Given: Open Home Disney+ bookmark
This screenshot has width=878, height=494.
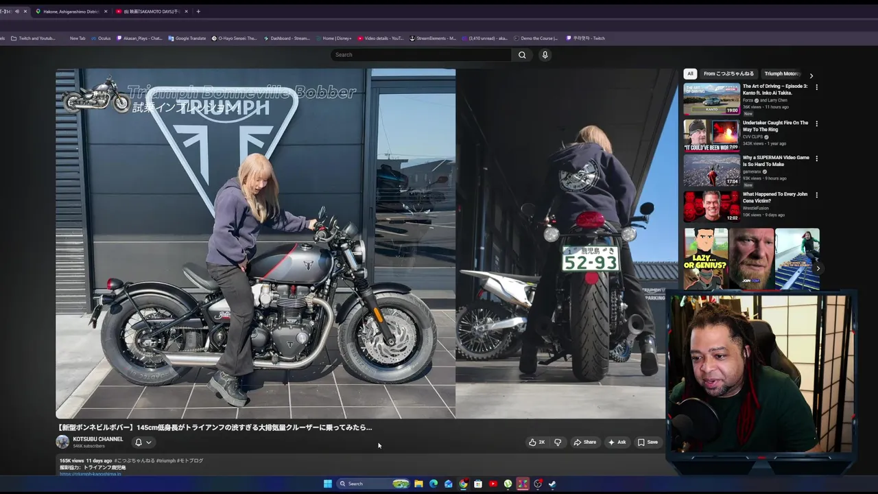Looking at the screenshot, I should coord(333,38).
